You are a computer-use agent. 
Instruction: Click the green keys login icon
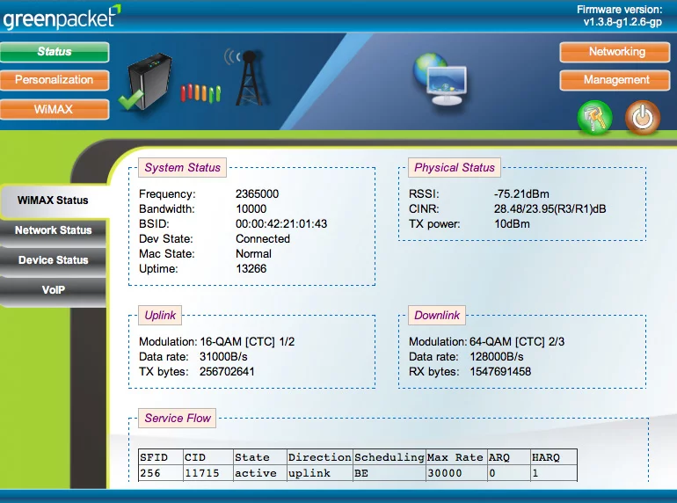click(x=594, y=118)
